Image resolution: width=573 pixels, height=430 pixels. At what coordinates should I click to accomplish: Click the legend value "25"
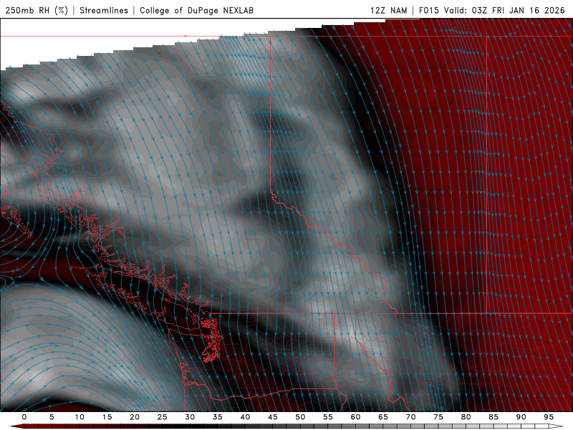point(163,417)
